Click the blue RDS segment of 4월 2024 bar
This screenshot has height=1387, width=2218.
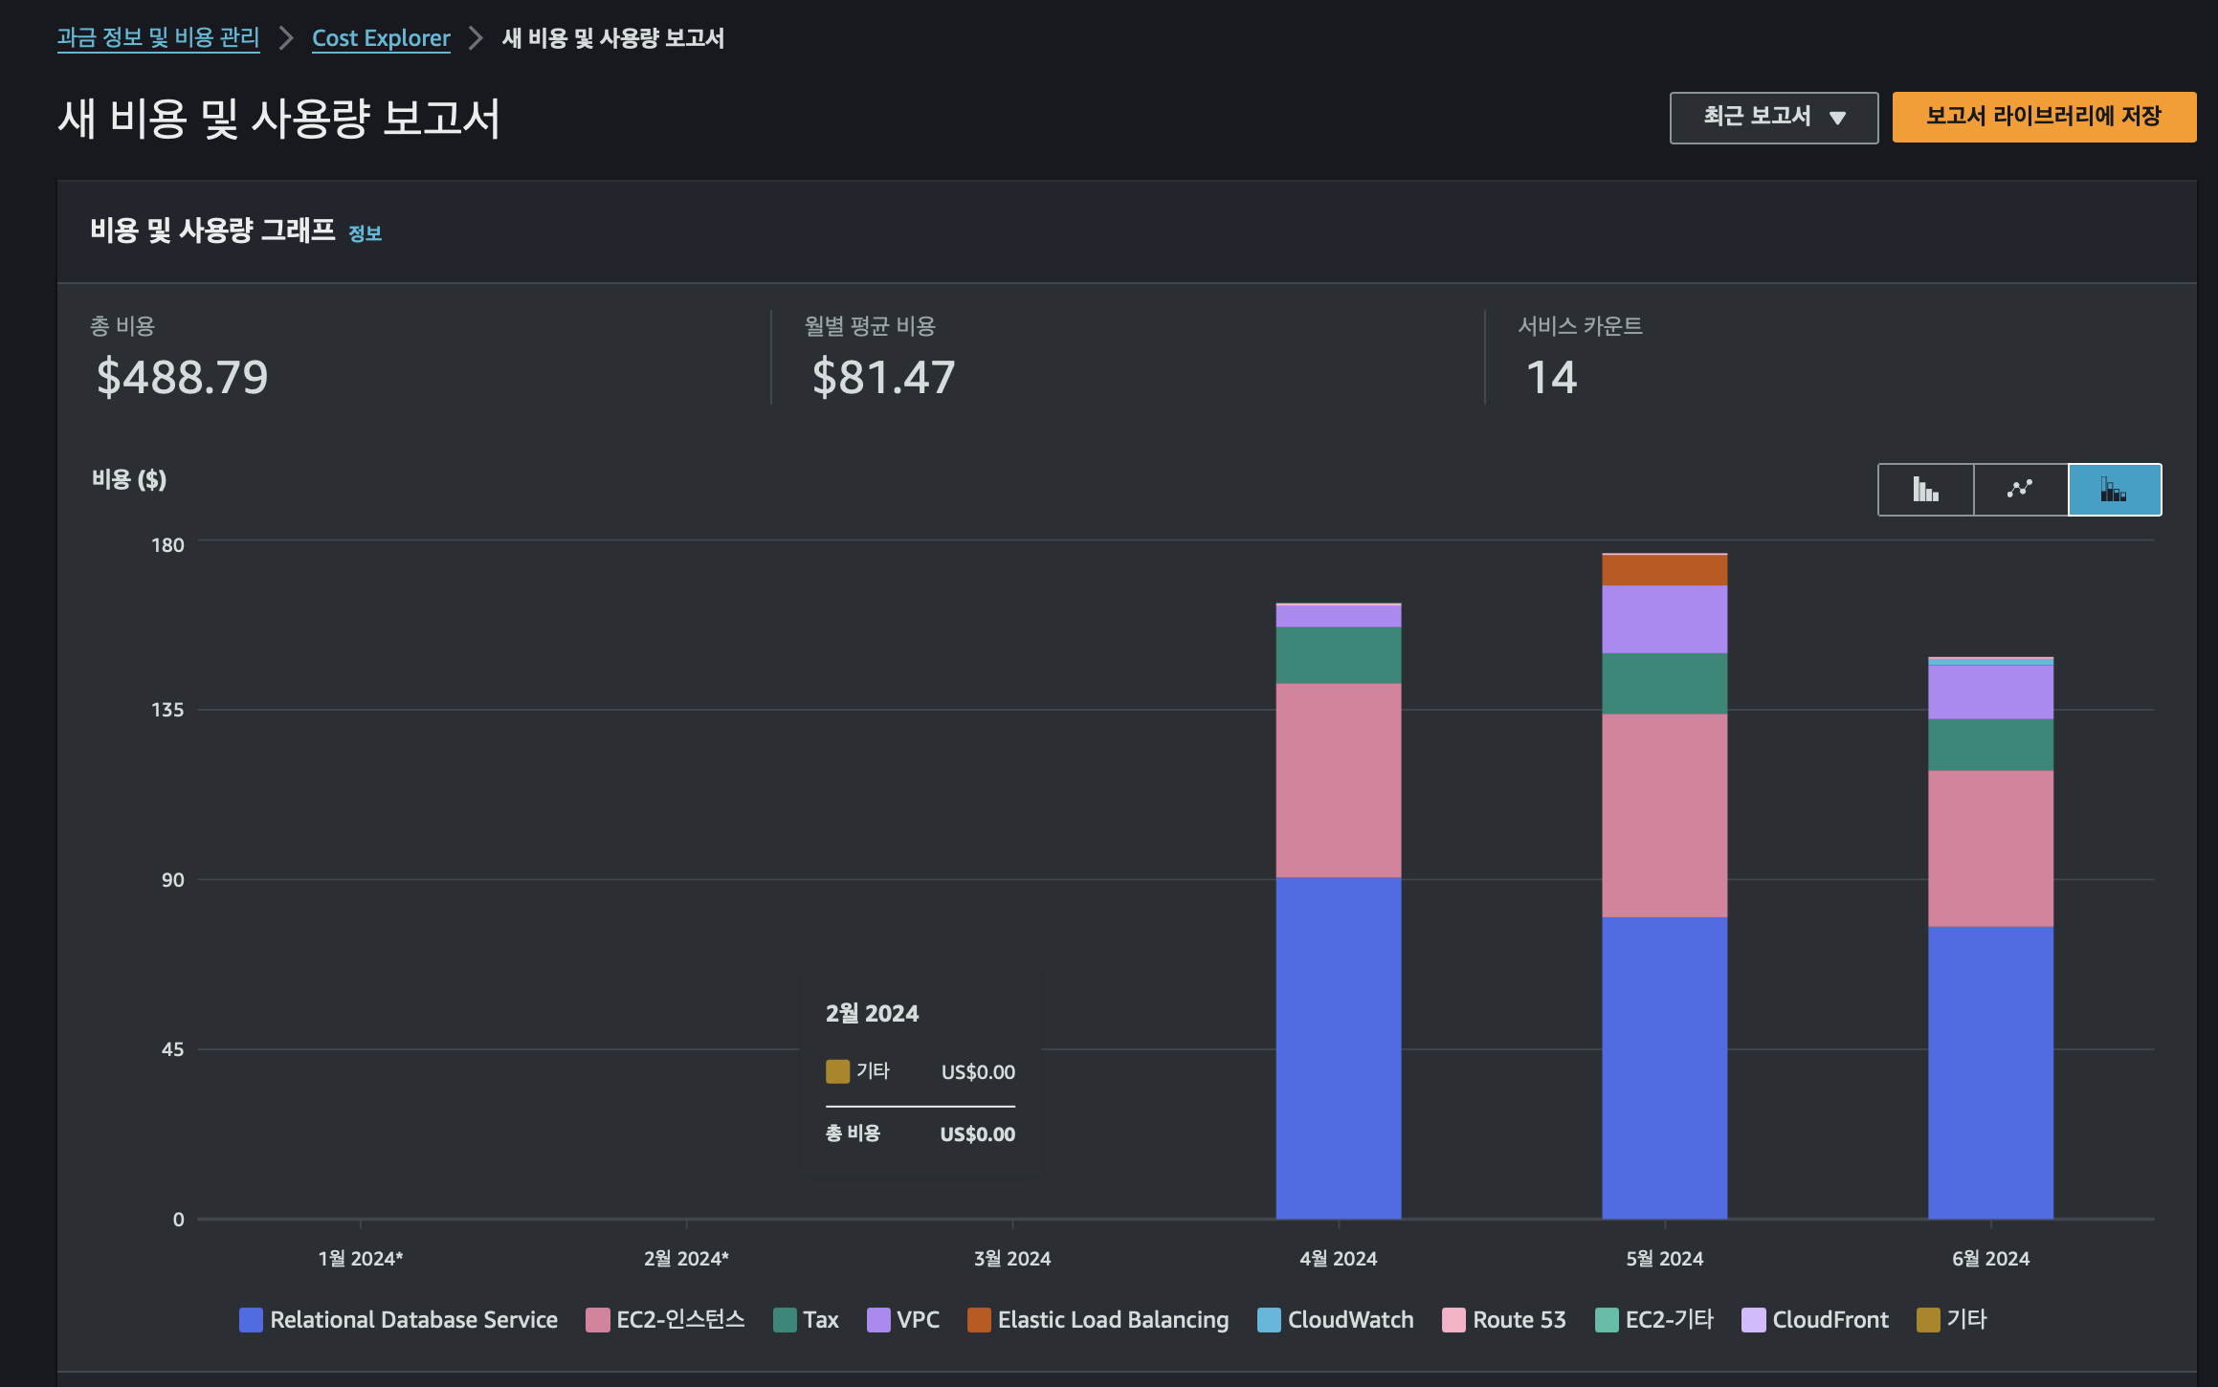click(x=1339, y=1047)
